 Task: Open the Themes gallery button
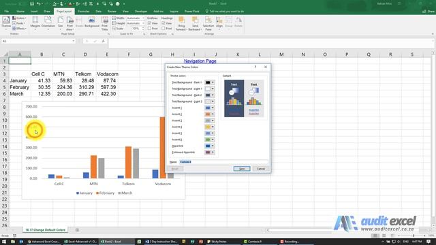pyautogui.click(x=6, y=22)
